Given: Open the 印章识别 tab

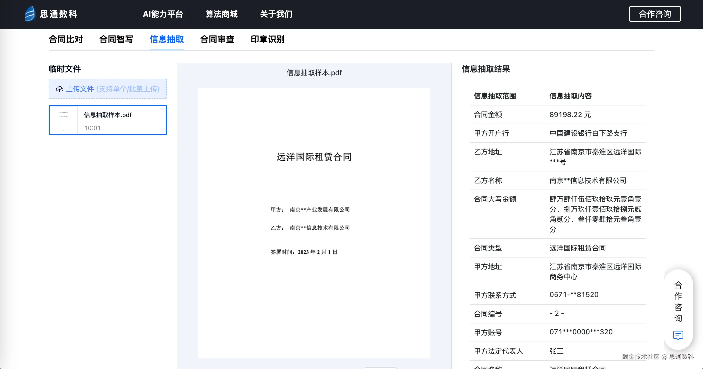Looking at the screenshot, I should click(x=267, y=39).
